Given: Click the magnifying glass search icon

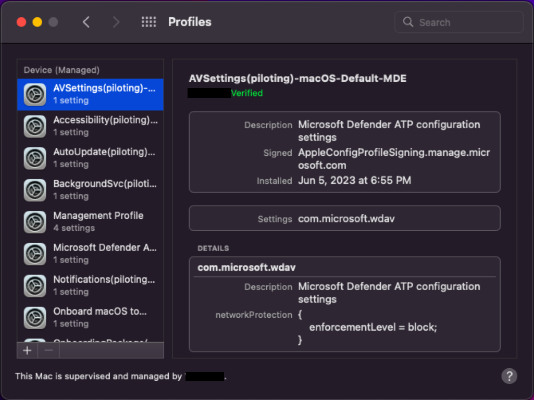Looking at the screenshot, I should click(408, 22).
